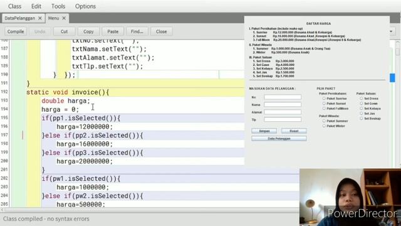Click the code 'harga=20000000;'

[85, 161]
